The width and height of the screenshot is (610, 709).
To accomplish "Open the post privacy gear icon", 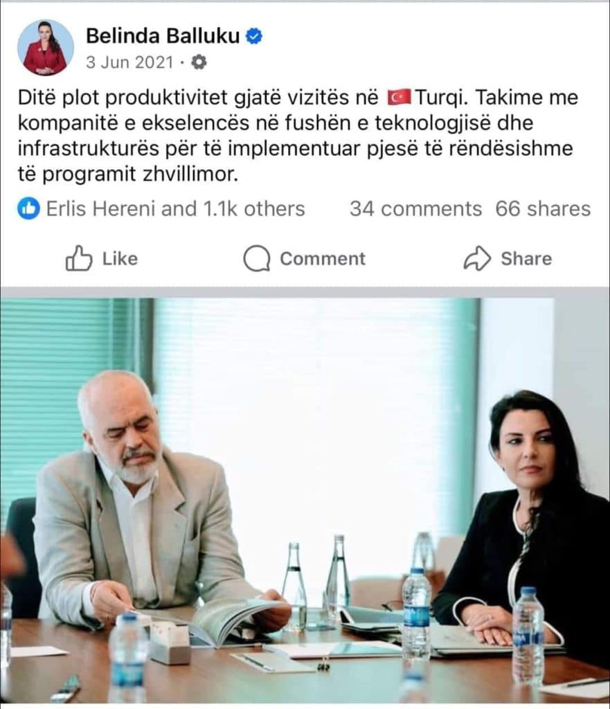I will tap(199, 62).
